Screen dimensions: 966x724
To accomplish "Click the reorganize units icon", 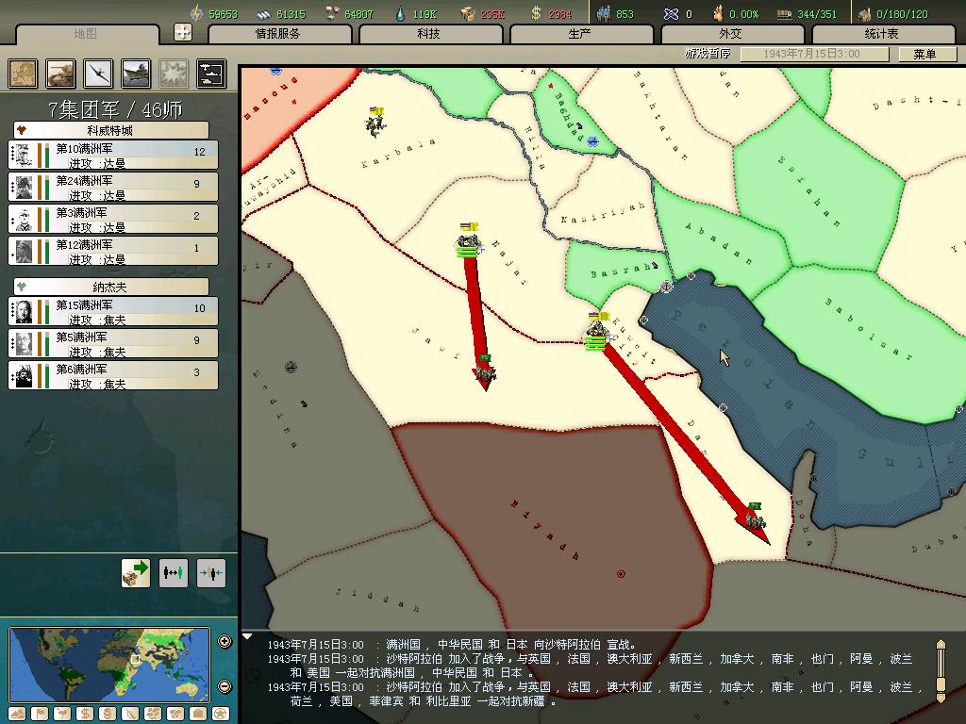I will [174, 572].
